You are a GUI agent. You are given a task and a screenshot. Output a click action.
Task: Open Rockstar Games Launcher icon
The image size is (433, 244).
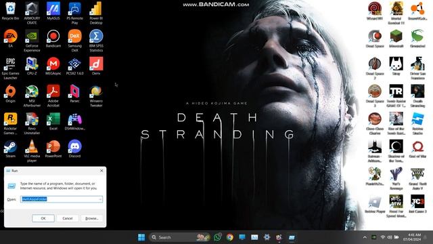click(x=10, y=123)
